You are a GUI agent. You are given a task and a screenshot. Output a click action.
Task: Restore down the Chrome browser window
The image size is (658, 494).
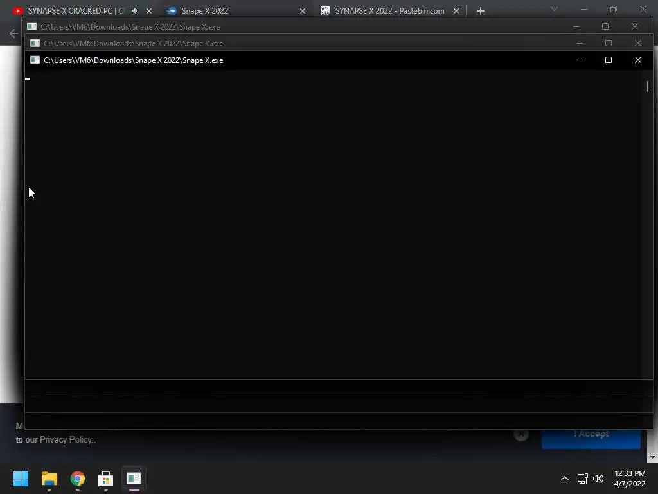point(614,9)
